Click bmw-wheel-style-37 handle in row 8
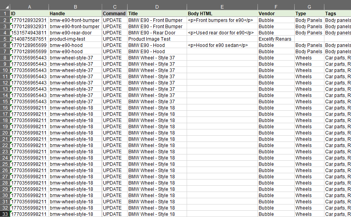Screen dimensions: 351x217 pos(75,58)
